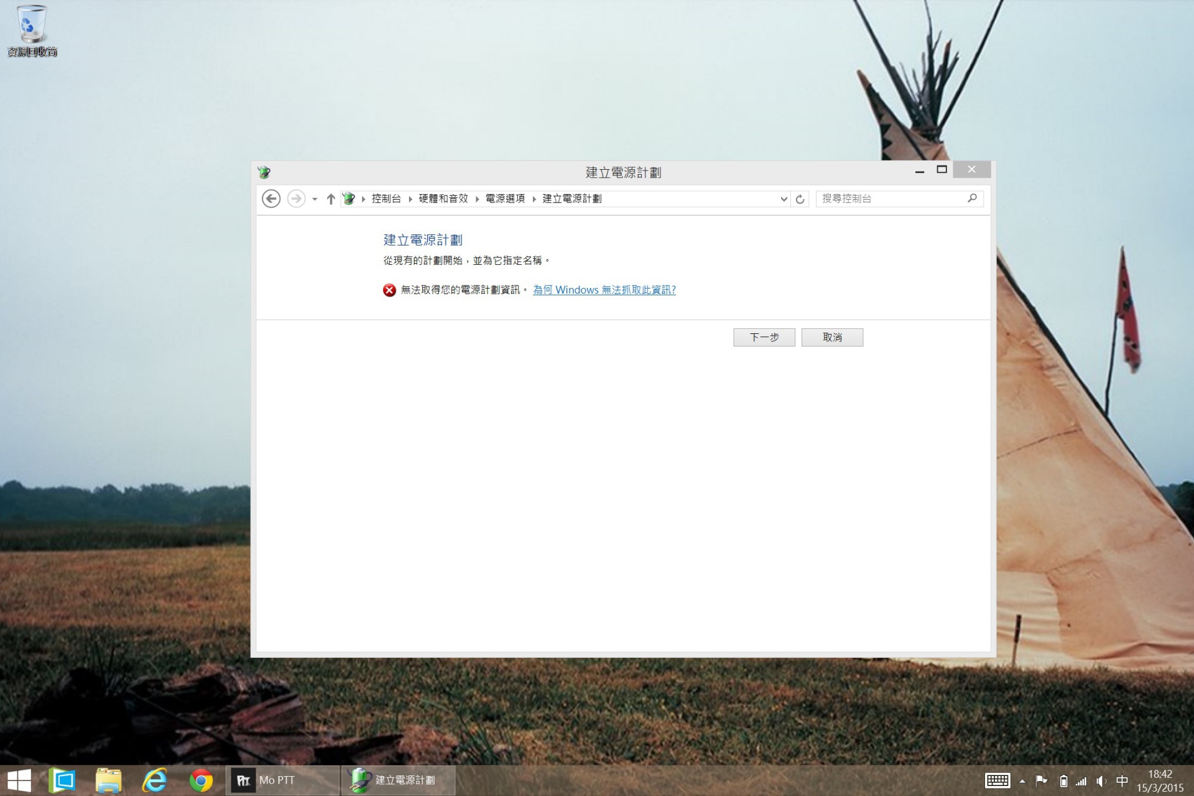Open the touch keyboard tray icon
1194x796 pixels.
click(x=997, y=780)
